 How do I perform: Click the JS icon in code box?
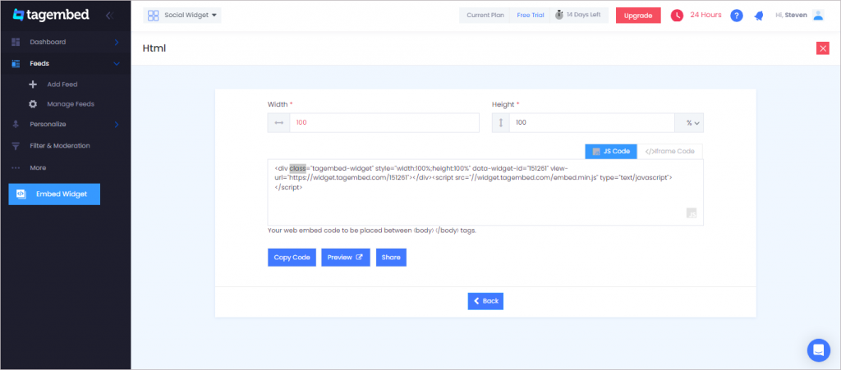point(692,213)
